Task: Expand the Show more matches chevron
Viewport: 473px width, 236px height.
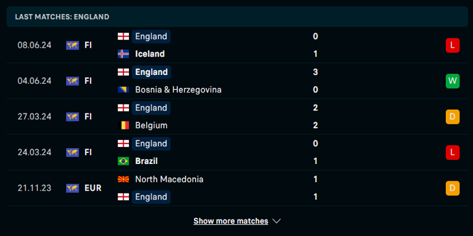Action: [x=276, y=221]
